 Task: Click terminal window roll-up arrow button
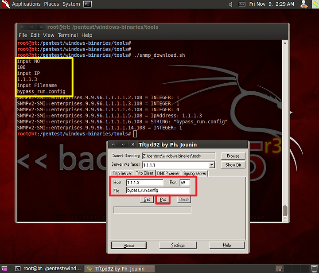tap(22, 27)
